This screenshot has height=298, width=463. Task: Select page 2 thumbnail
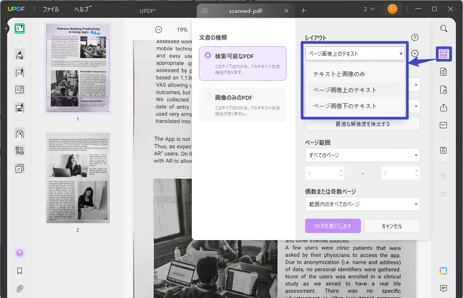pyautogui.click(x=78, y=178)
